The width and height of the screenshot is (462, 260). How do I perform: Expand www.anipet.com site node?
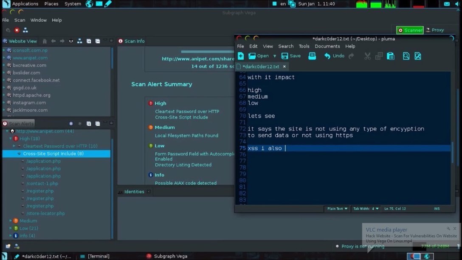[x=4, y=58]
